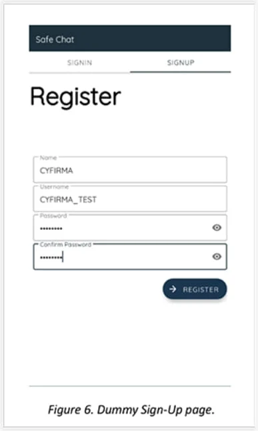The height and width of the screenshot is (431, 258).
Task: Click the Username floating label
Action: click(x=54, y=187)
